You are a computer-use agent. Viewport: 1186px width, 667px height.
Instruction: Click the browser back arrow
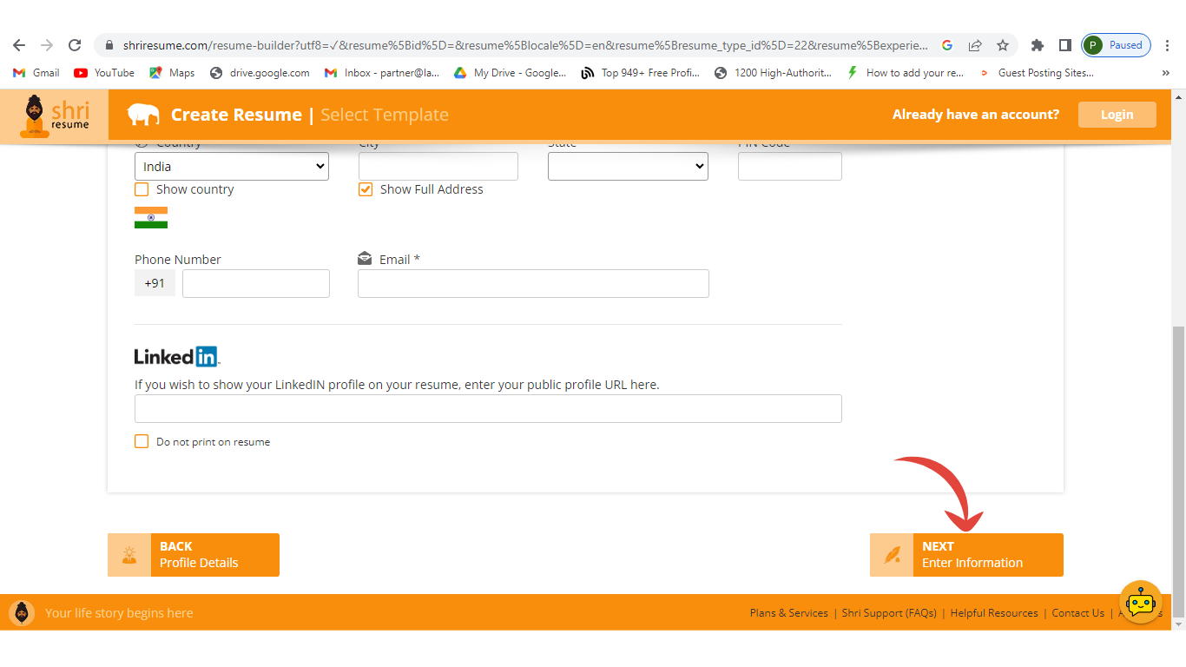tap(19, 45)
